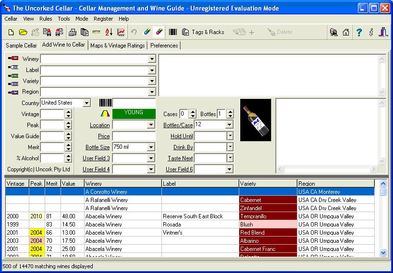Click the import floppy icon with red arrow
Screen dimensions: 393x273
tap(47, 32)
